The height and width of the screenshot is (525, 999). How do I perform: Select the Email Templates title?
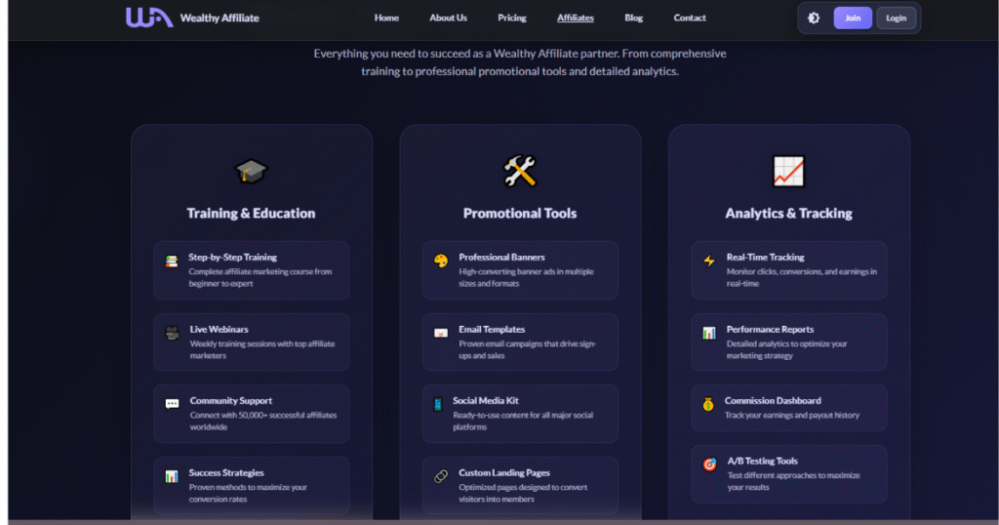click(492, 330)
